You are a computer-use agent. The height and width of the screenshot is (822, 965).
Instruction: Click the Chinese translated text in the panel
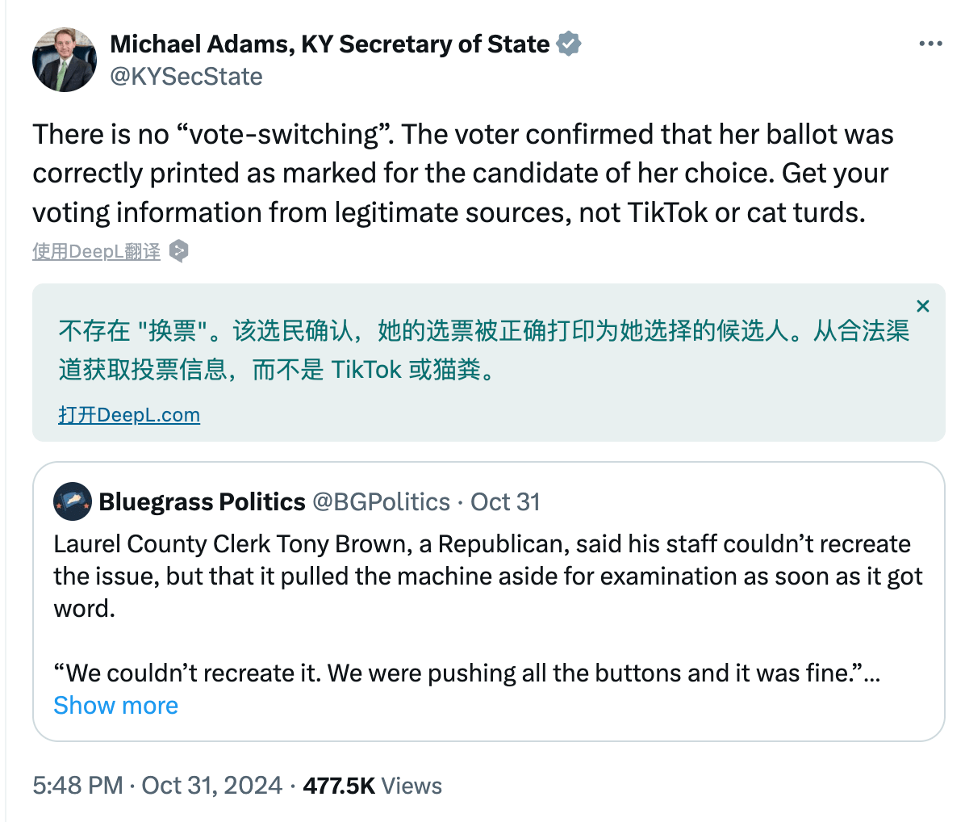[484, 350]
